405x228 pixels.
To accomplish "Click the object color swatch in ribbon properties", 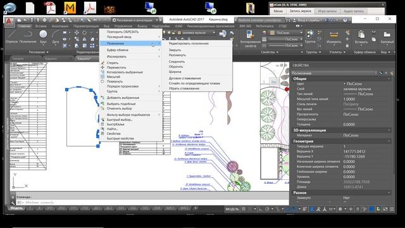I will (x=273, y=33).
